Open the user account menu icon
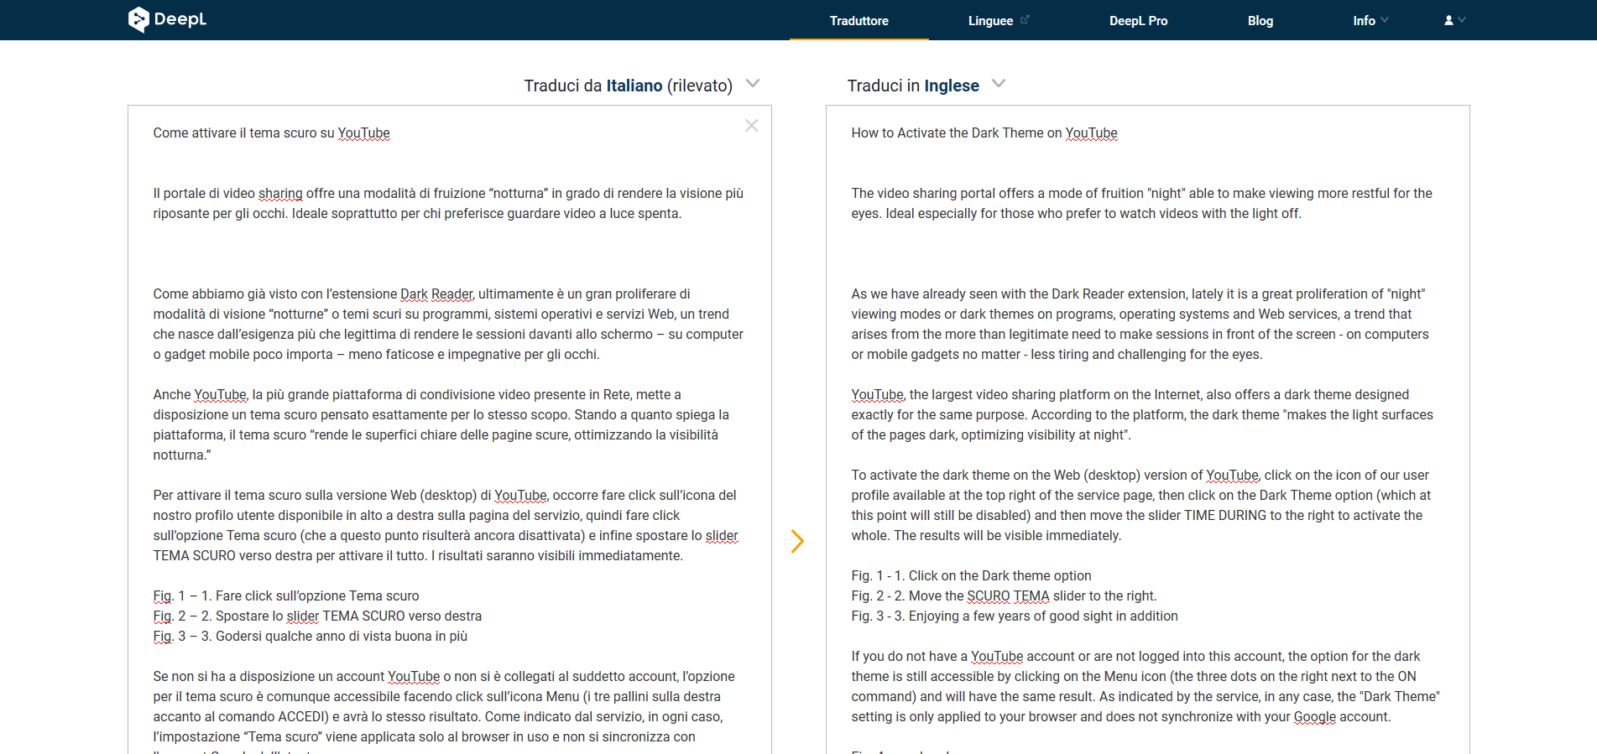 point(1448,20)
